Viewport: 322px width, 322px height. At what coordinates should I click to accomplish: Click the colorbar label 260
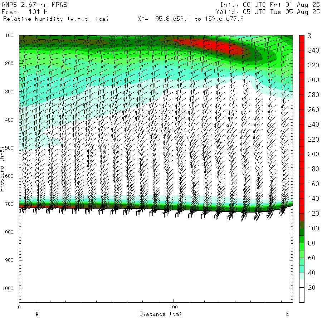(x=313, y=110)
